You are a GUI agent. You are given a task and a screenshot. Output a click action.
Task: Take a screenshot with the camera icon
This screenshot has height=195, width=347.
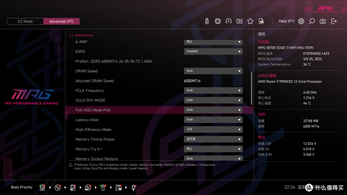[323, 21]
